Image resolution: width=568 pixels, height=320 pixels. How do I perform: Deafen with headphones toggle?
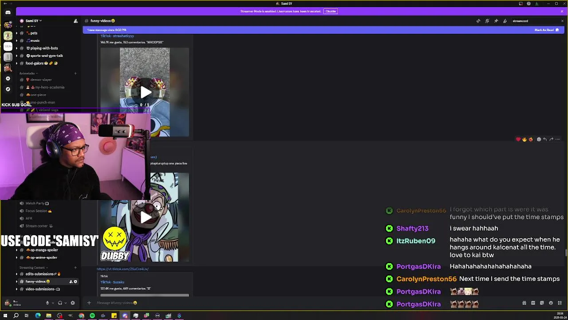point(60,303)
